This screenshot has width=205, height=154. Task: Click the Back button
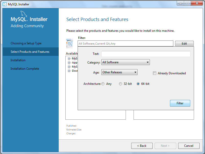[142, 146]
